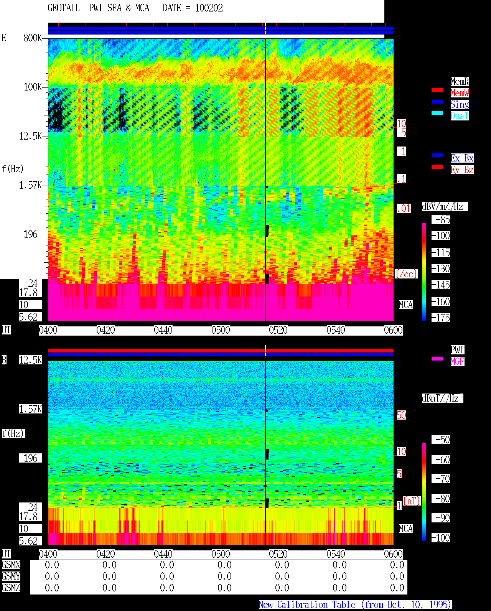Click the "Sing" legend label
Viewport: 491px width, 611px height.
point(460,104)
